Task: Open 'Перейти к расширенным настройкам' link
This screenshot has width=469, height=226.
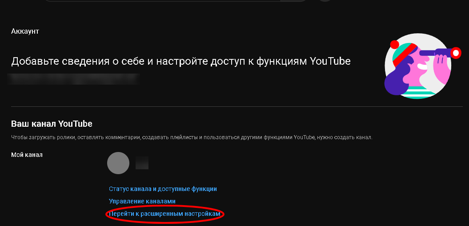Action: pyautogui.click(x=165, y=214)
